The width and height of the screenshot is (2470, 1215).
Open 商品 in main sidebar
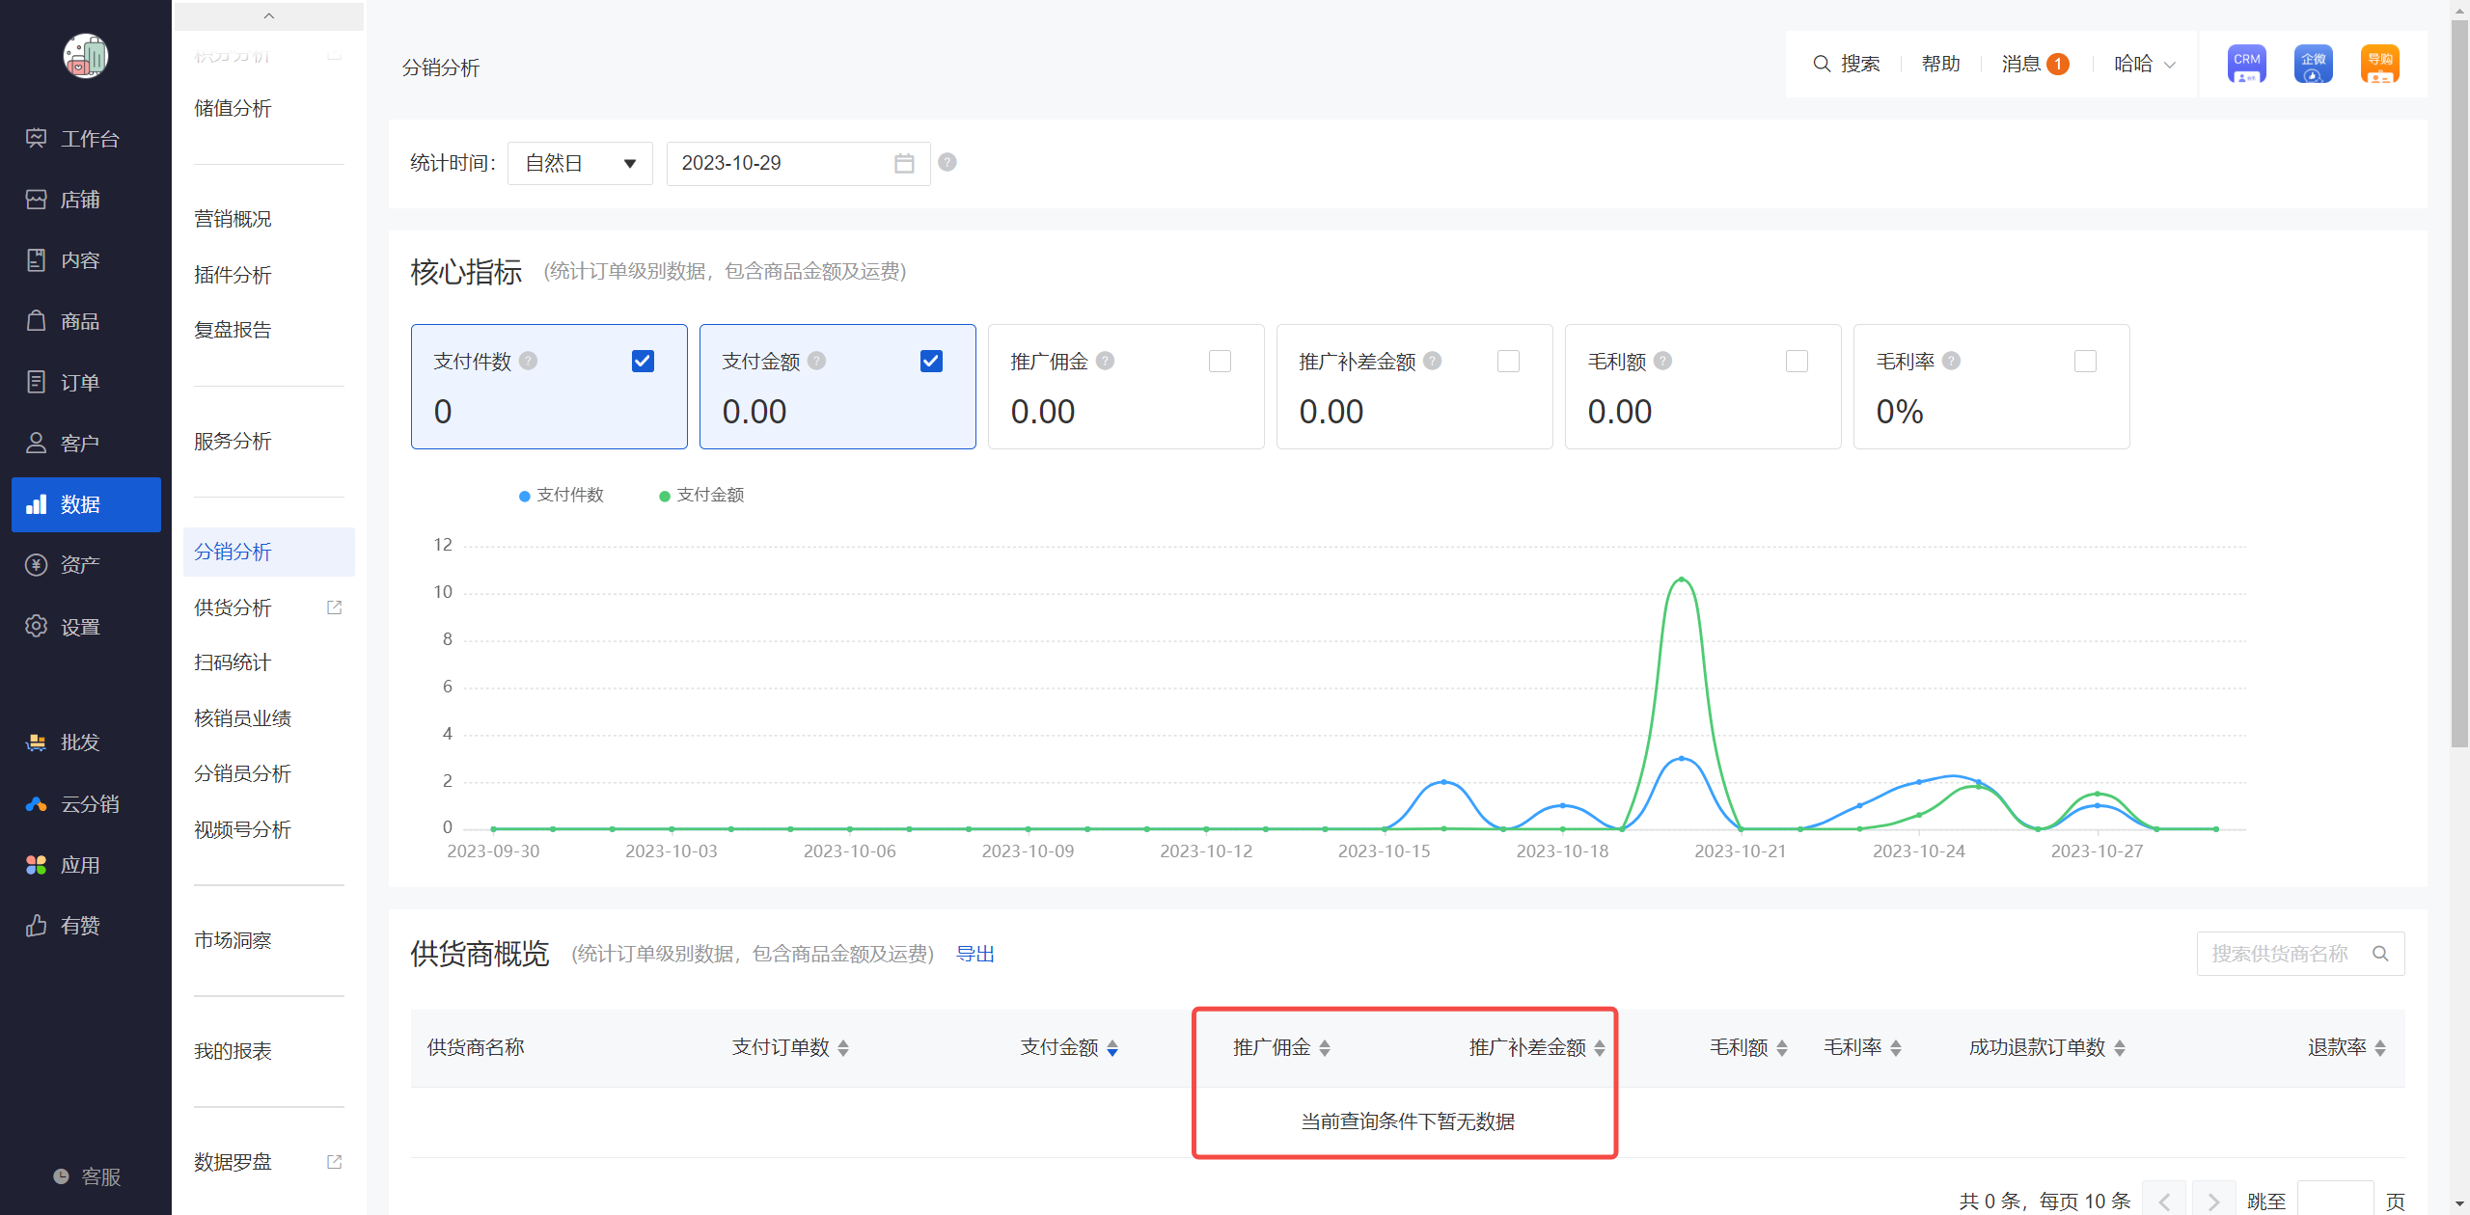click(86, 321)
